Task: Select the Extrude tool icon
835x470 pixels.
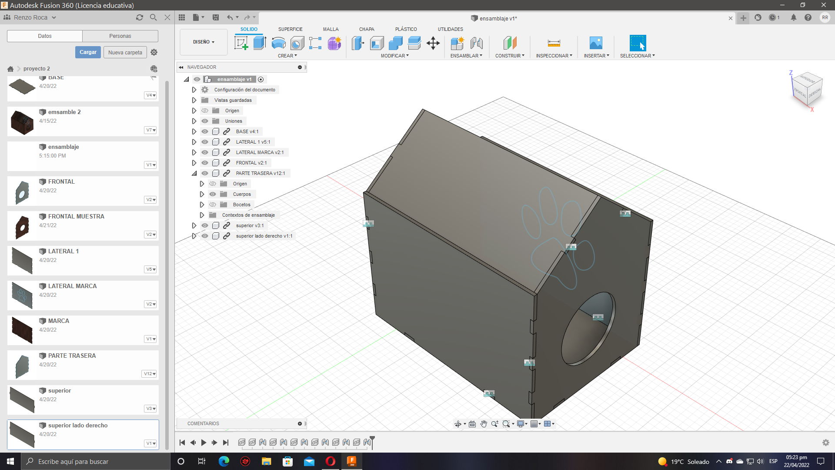Action: click(x=260, y=43)
